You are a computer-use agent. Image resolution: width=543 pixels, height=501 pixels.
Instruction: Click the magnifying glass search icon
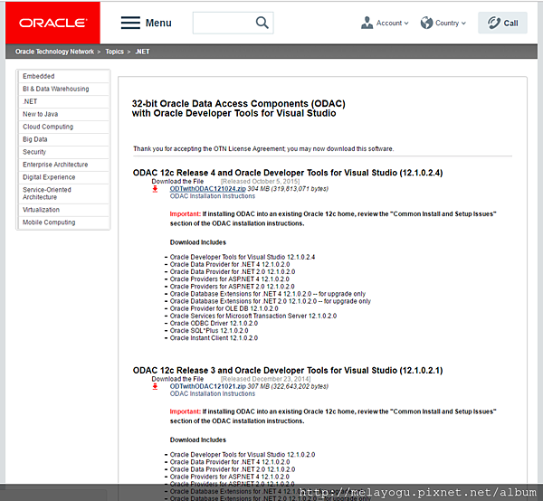[262, 23]
